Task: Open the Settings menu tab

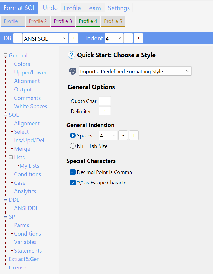Action: [119, 8]
